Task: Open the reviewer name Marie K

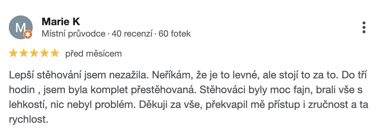Action: pos(61,22)
